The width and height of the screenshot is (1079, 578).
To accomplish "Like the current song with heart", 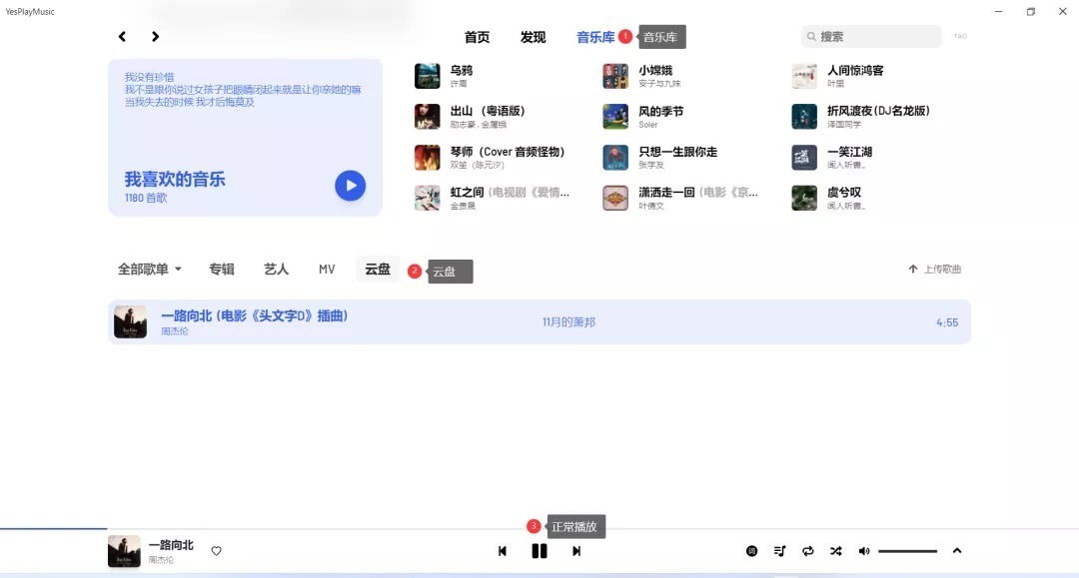I will pos(216,551).
